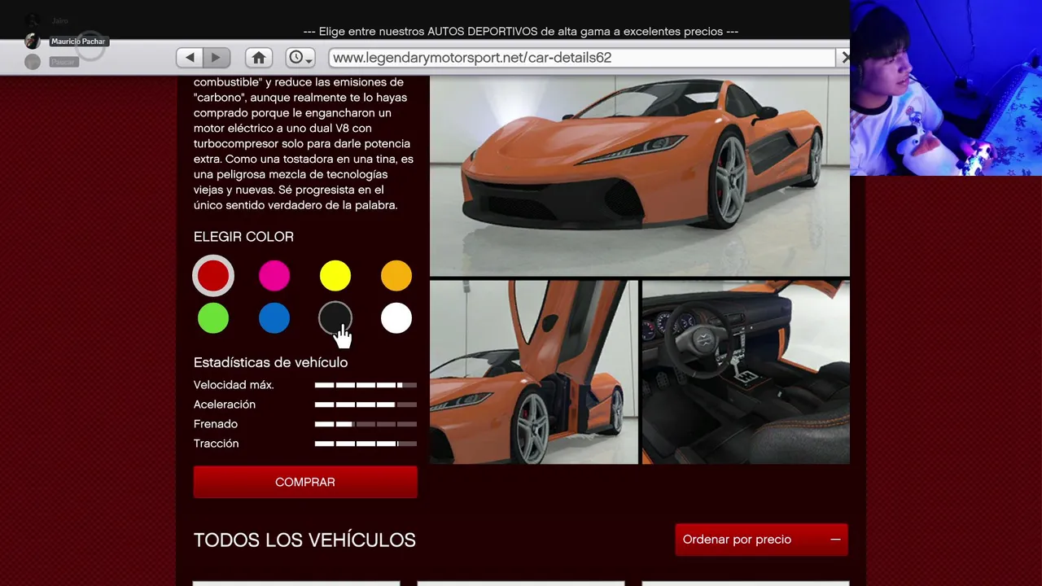Select the orange color swatch
Viewport: 1042px width, 586px height.
click(396, 276)
